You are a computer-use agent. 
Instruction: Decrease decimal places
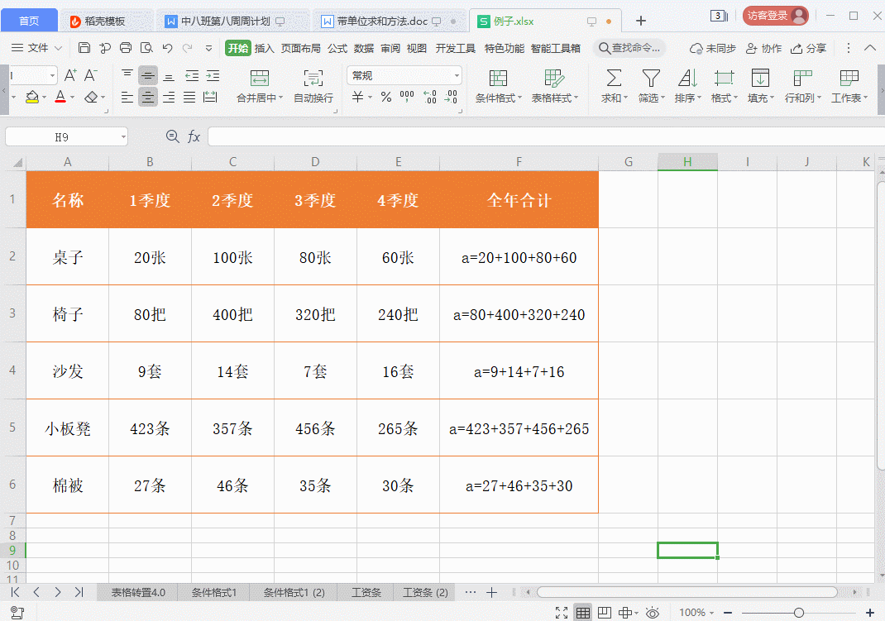(x=451, y=97)
